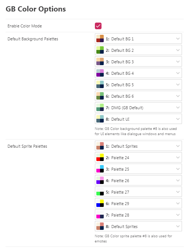The image size is (189, 248).
Task: Click the DMG (GB Default) palette swatch icon
Action: tap(100, 108)
